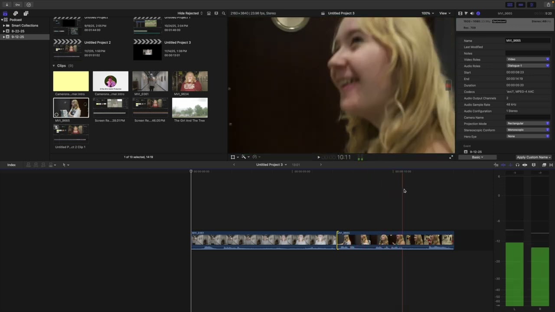Image resolution: width=555 pixels, height=312 pixels.
Task: Open Hero Eye None dropdown
Action: 528,136
